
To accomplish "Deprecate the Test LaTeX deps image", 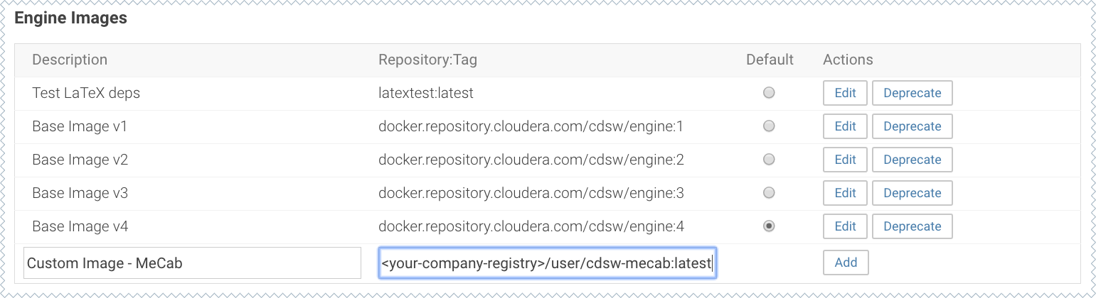I will pyautogui.click(x=912, y=93).
